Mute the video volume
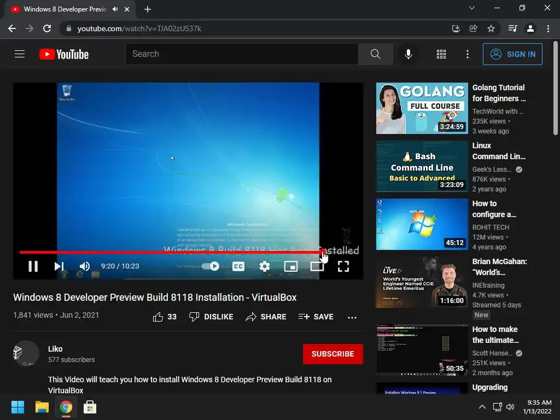The height and width of the screenshot is (420, 560). 85,266
